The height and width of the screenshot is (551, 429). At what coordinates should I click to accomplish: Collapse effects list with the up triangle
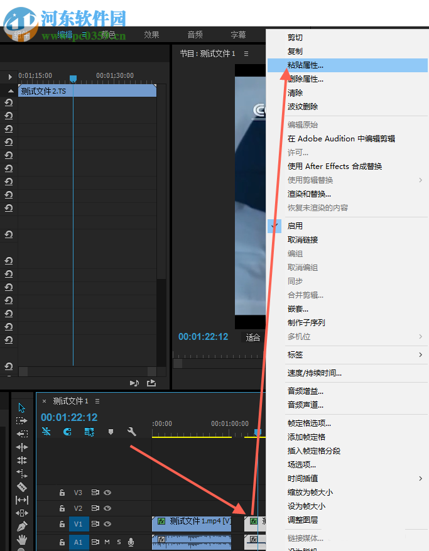(x=11, y=91)
